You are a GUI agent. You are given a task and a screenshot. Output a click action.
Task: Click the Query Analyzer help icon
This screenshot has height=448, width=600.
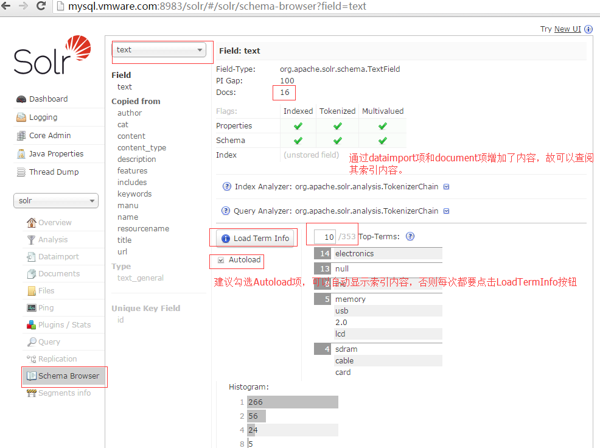click(x=226, y=211)
